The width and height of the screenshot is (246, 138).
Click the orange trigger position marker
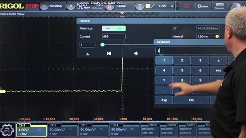[122, 13]
